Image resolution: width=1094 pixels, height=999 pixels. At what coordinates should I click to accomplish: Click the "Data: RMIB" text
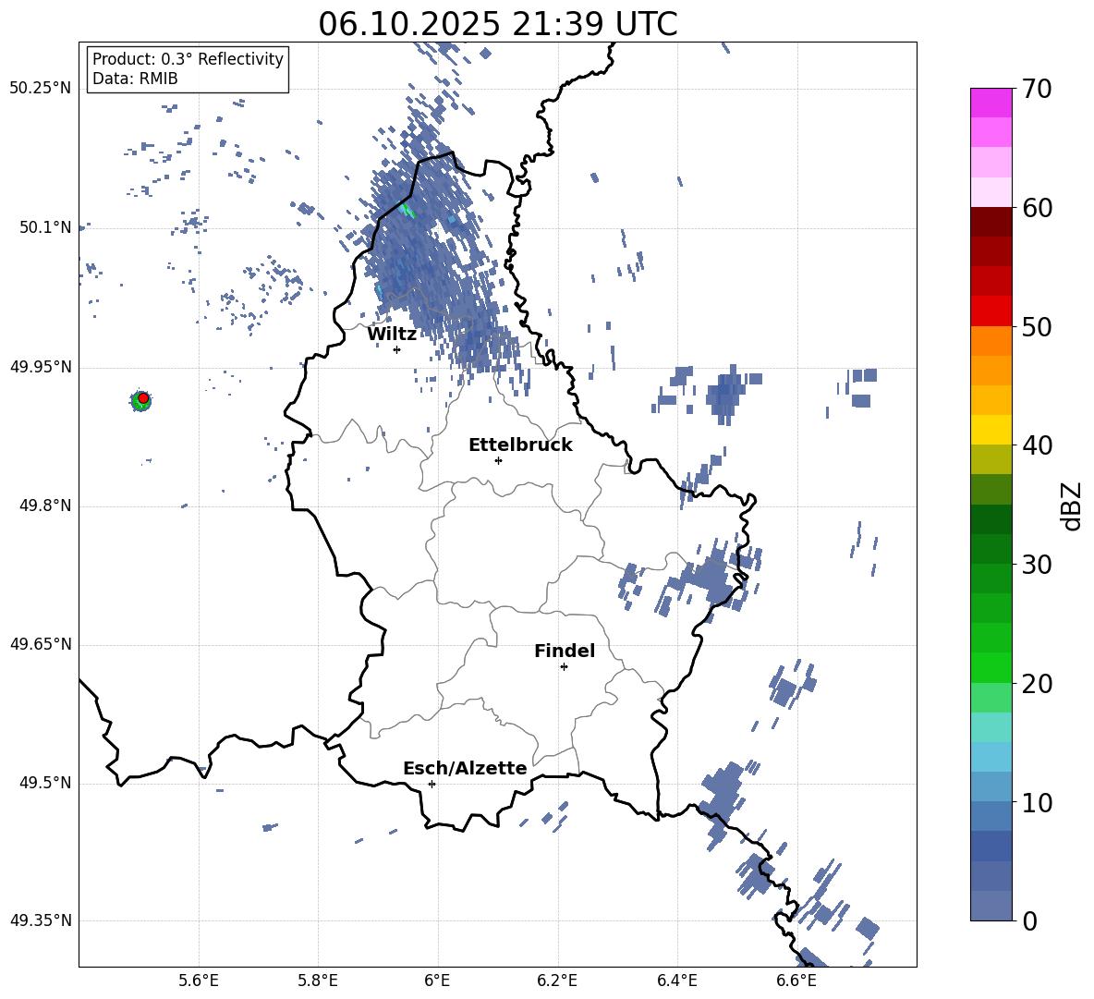(135, 79)
